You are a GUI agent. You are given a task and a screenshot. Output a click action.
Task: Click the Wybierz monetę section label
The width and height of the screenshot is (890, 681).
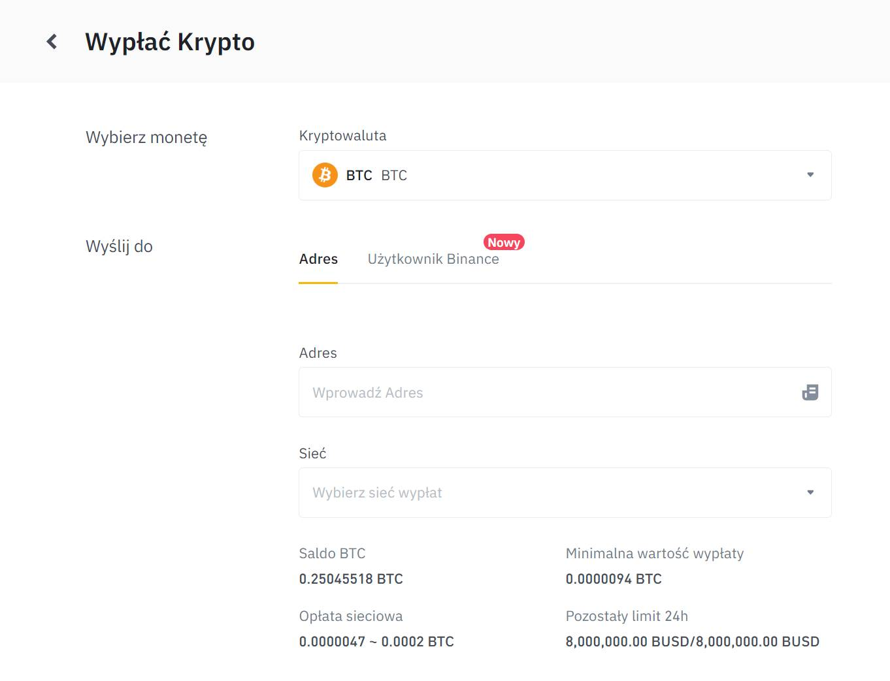tap(146, 138)
